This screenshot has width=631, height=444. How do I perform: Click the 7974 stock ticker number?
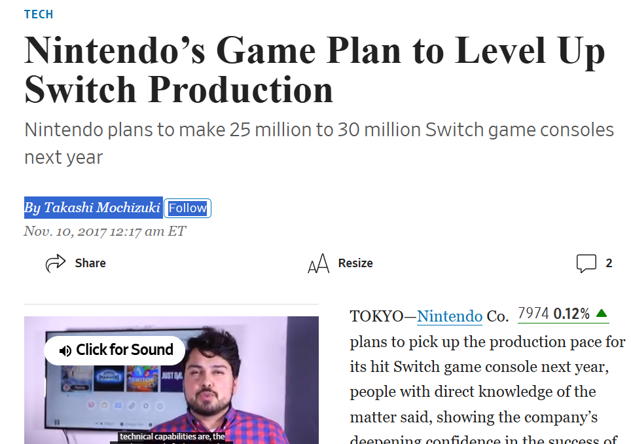533,314
